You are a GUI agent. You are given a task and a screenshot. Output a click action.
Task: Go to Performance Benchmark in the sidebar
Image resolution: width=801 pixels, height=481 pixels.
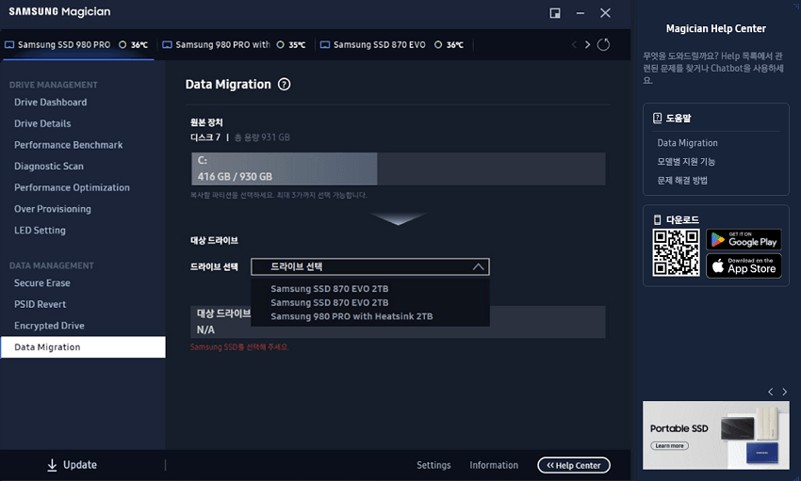(69, 145)
